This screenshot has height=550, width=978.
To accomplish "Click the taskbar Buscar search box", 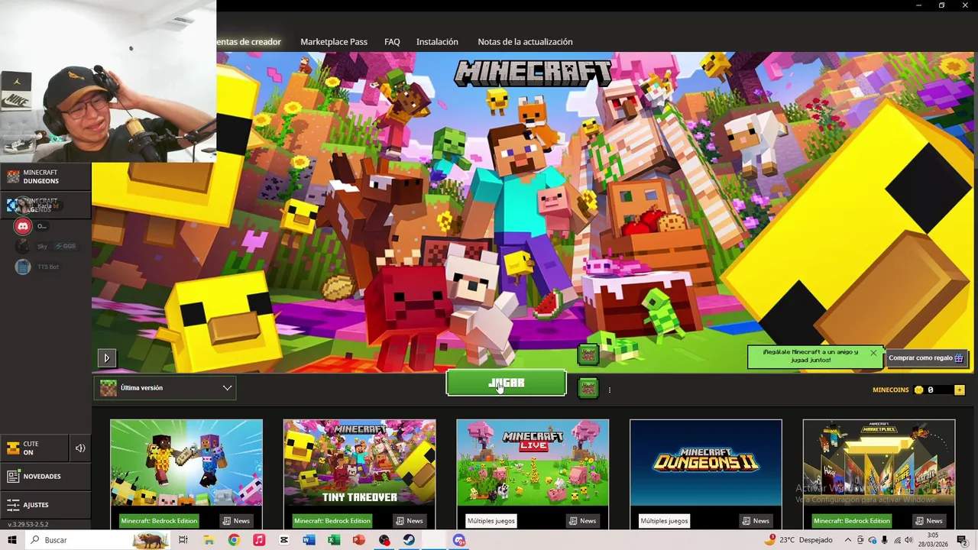I will point(97,540).
